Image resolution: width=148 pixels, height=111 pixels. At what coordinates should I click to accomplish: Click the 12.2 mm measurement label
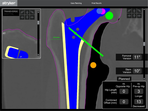(56, 37)
